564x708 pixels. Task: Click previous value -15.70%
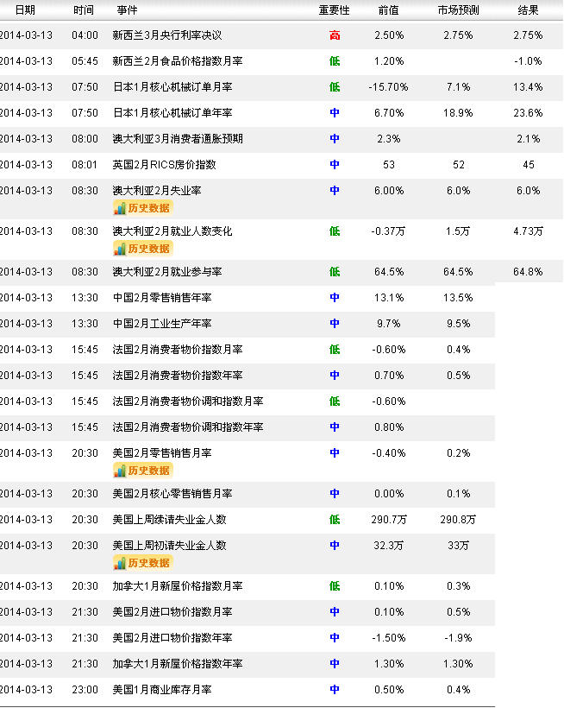389,87
